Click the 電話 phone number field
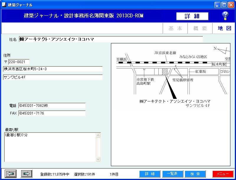236x180 pixels. coord(52,106)
